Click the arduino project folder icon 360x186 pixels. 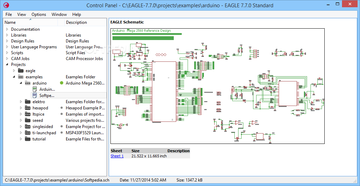point(28,83)
